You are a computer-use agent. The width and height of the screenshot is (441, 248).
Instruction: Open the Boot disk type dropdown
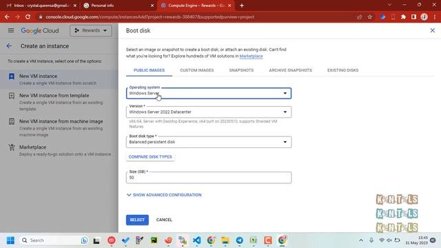coord(209,142)
